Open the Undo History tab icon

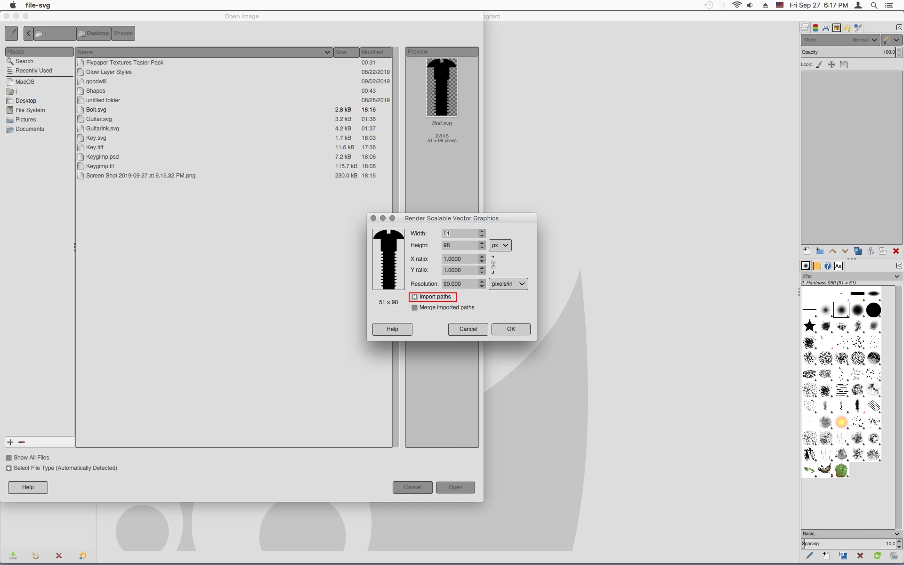click(847, 28)
